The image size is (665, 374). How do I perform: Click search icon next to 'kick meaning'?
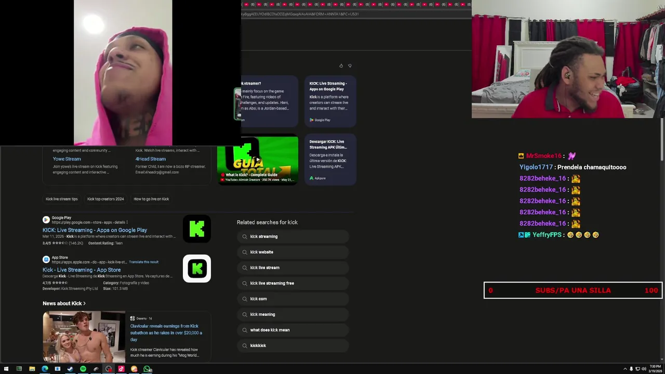point(245,314)
